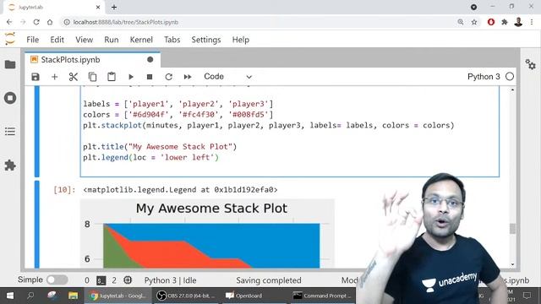Viewport: 541px width, 304px height.
Task: Open a new browser tab
Action: [114, 7]
